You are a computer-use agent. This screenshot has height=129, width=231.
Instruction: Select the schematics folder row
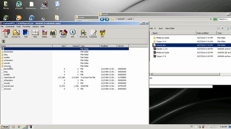pyautogui.click(x=65, y=60)
